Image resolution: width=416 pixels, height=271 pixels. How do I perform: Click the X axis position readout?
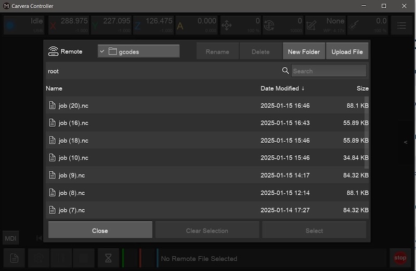[x=69, y=25]
